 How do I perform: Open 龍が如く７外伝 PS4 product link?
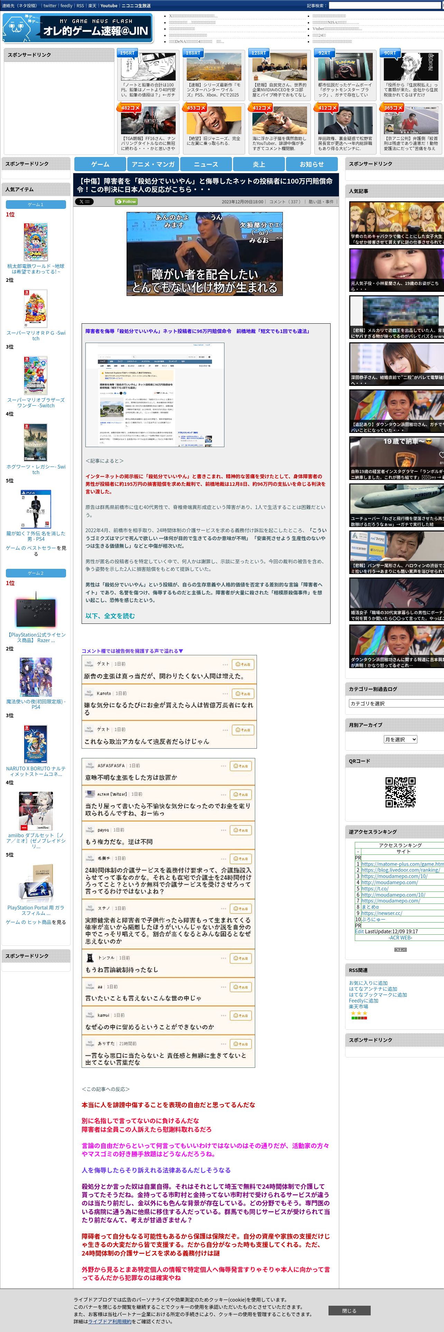point(36,536)
